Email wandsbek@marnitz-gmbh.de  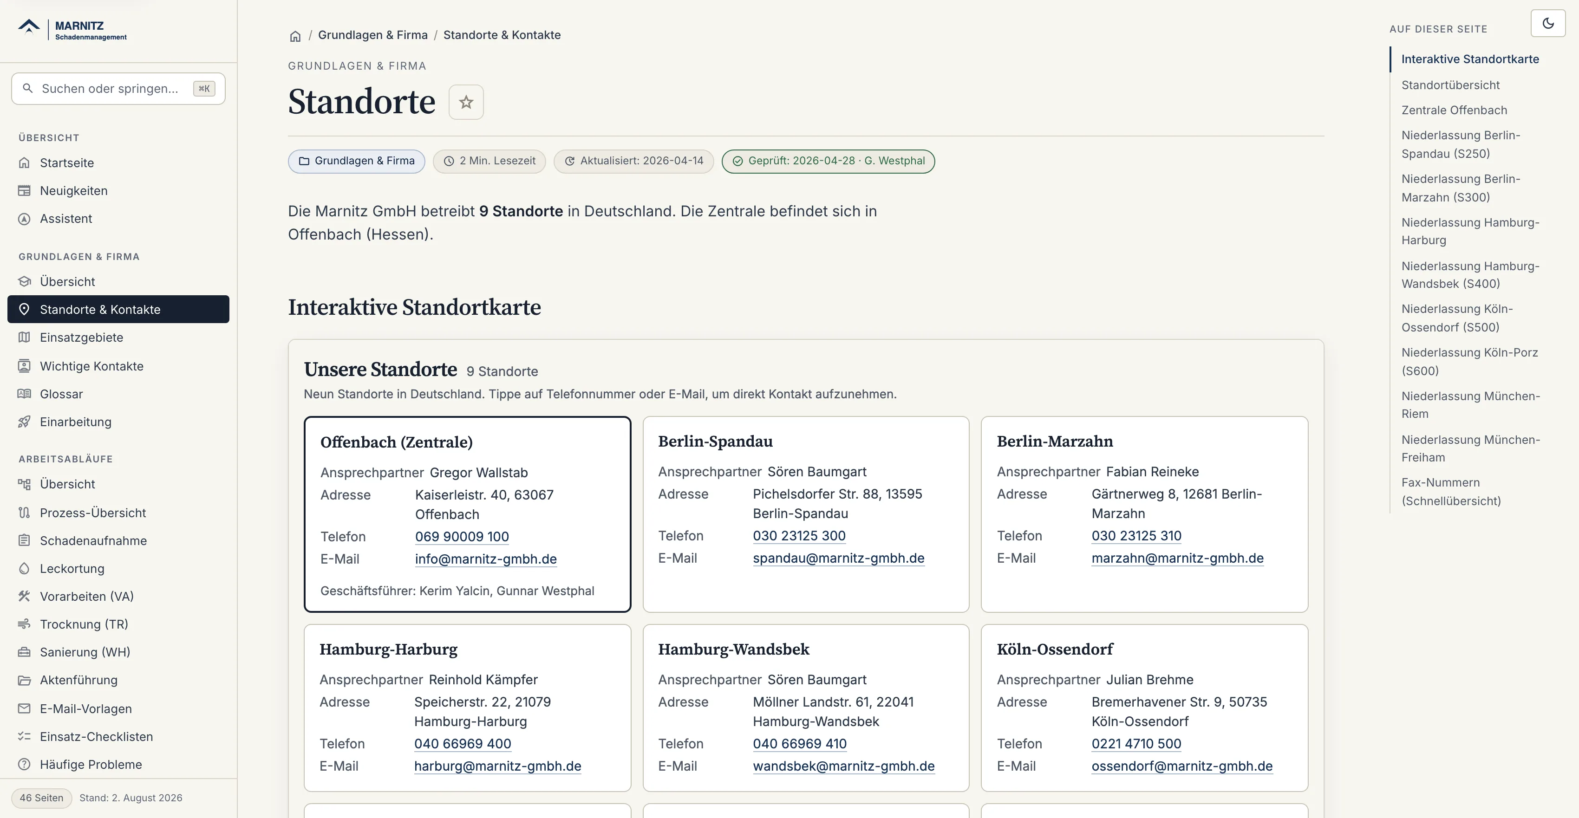843,766
